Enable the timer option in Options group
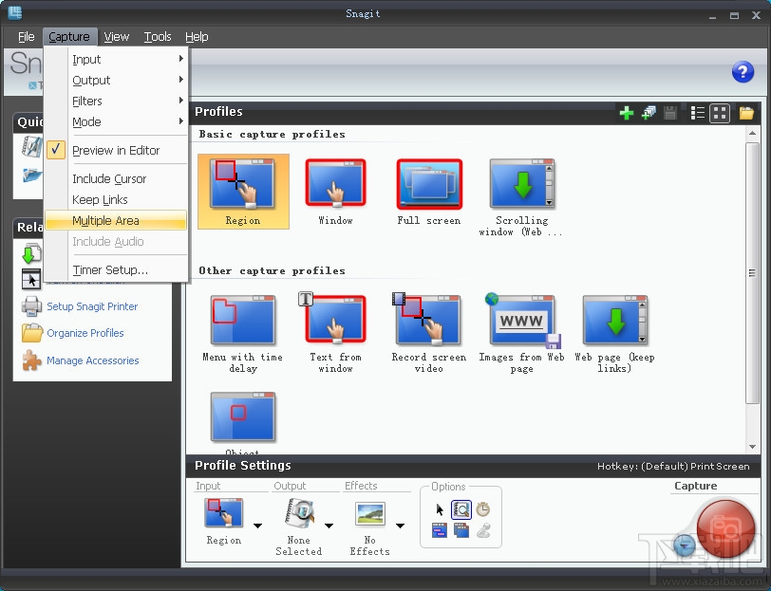The image size is (771, 591). pos(483,508)
